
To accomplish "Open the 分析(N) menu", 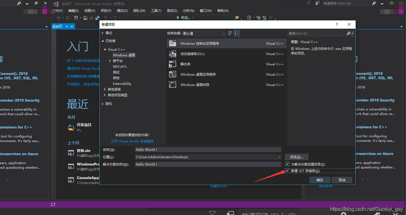I will pos(189,11).
